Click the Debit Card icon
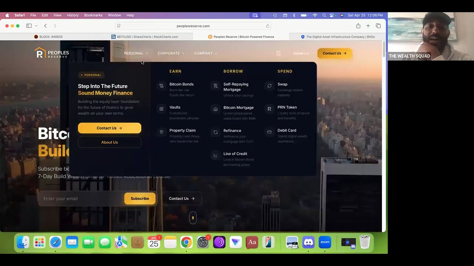The height and width of the screenshot is (266, 474). click(x=270, y=132)
